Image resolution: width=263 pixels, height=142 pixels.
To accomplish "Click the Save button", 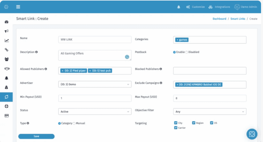I will 36,136.
